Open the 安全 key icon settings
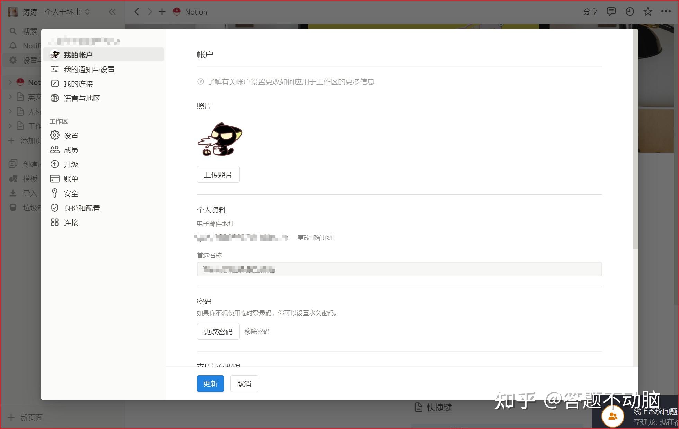This screenshot has height=429, width=679. 55,193
